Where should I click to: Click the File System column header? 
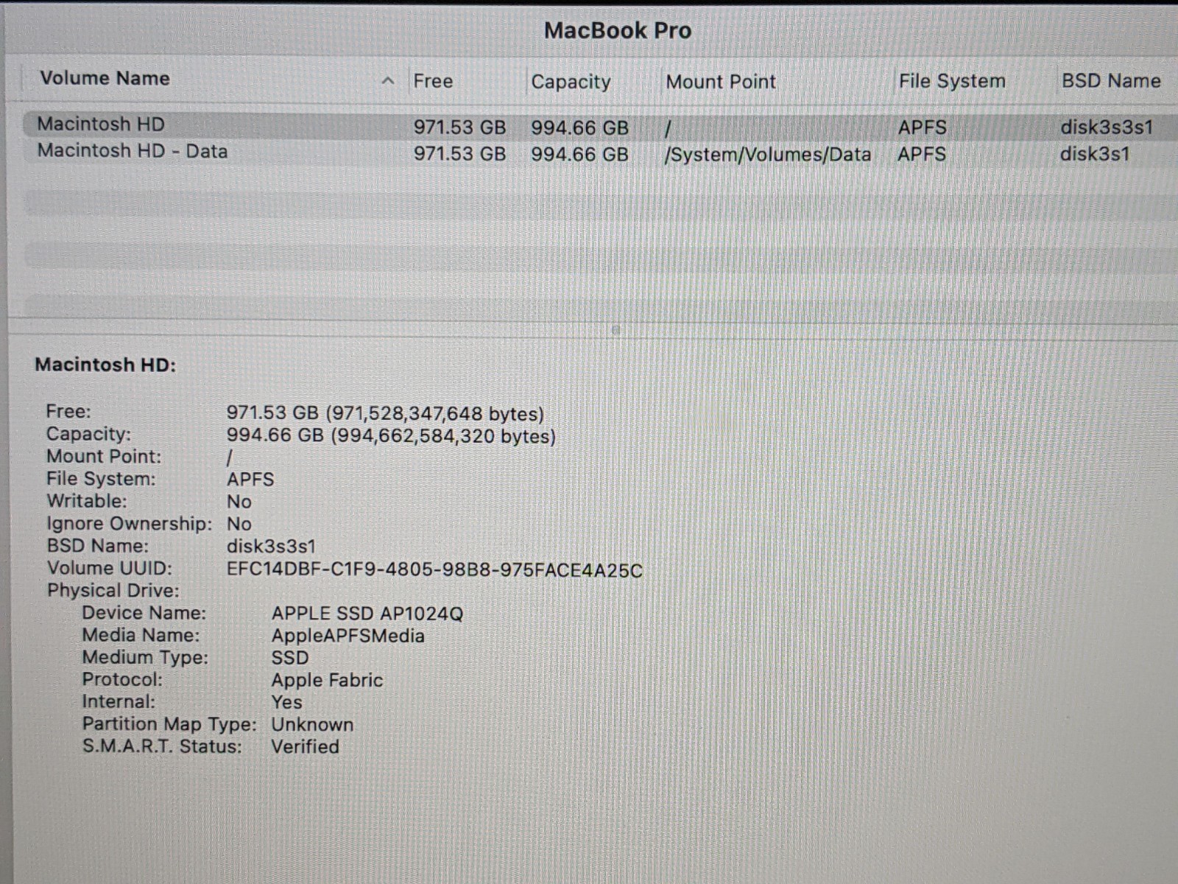pyautogui.click(x=951, y=81)
